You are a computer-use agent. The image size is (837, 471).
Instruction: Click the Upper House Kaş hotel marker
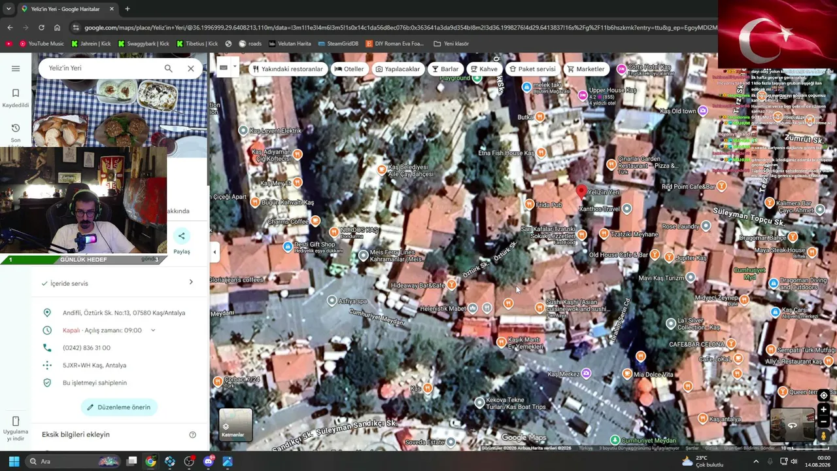click(x=583, y=96)
